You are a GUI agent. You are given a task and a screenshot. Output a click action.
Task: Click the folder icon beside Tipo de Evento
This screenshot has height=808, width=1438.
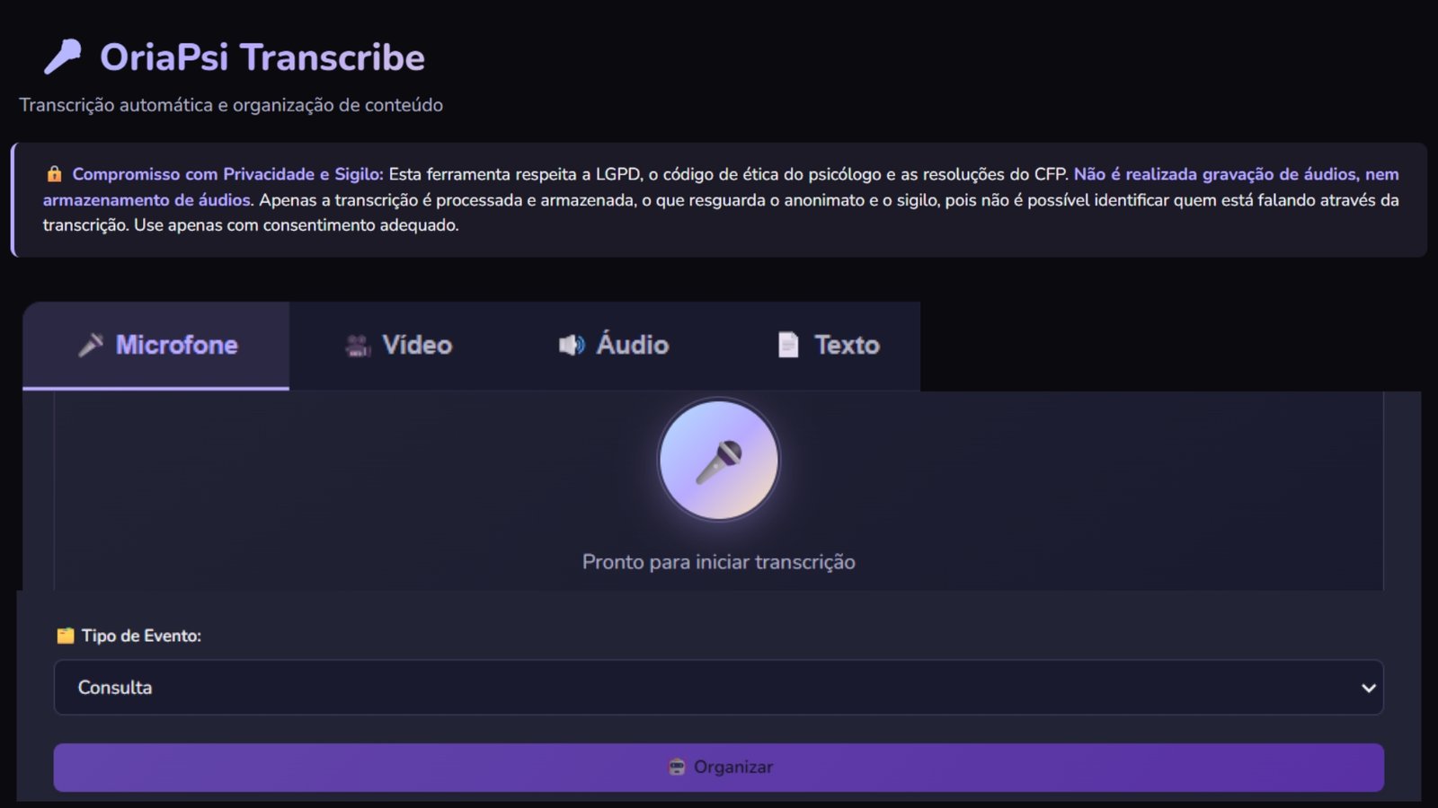coord(66,636)
